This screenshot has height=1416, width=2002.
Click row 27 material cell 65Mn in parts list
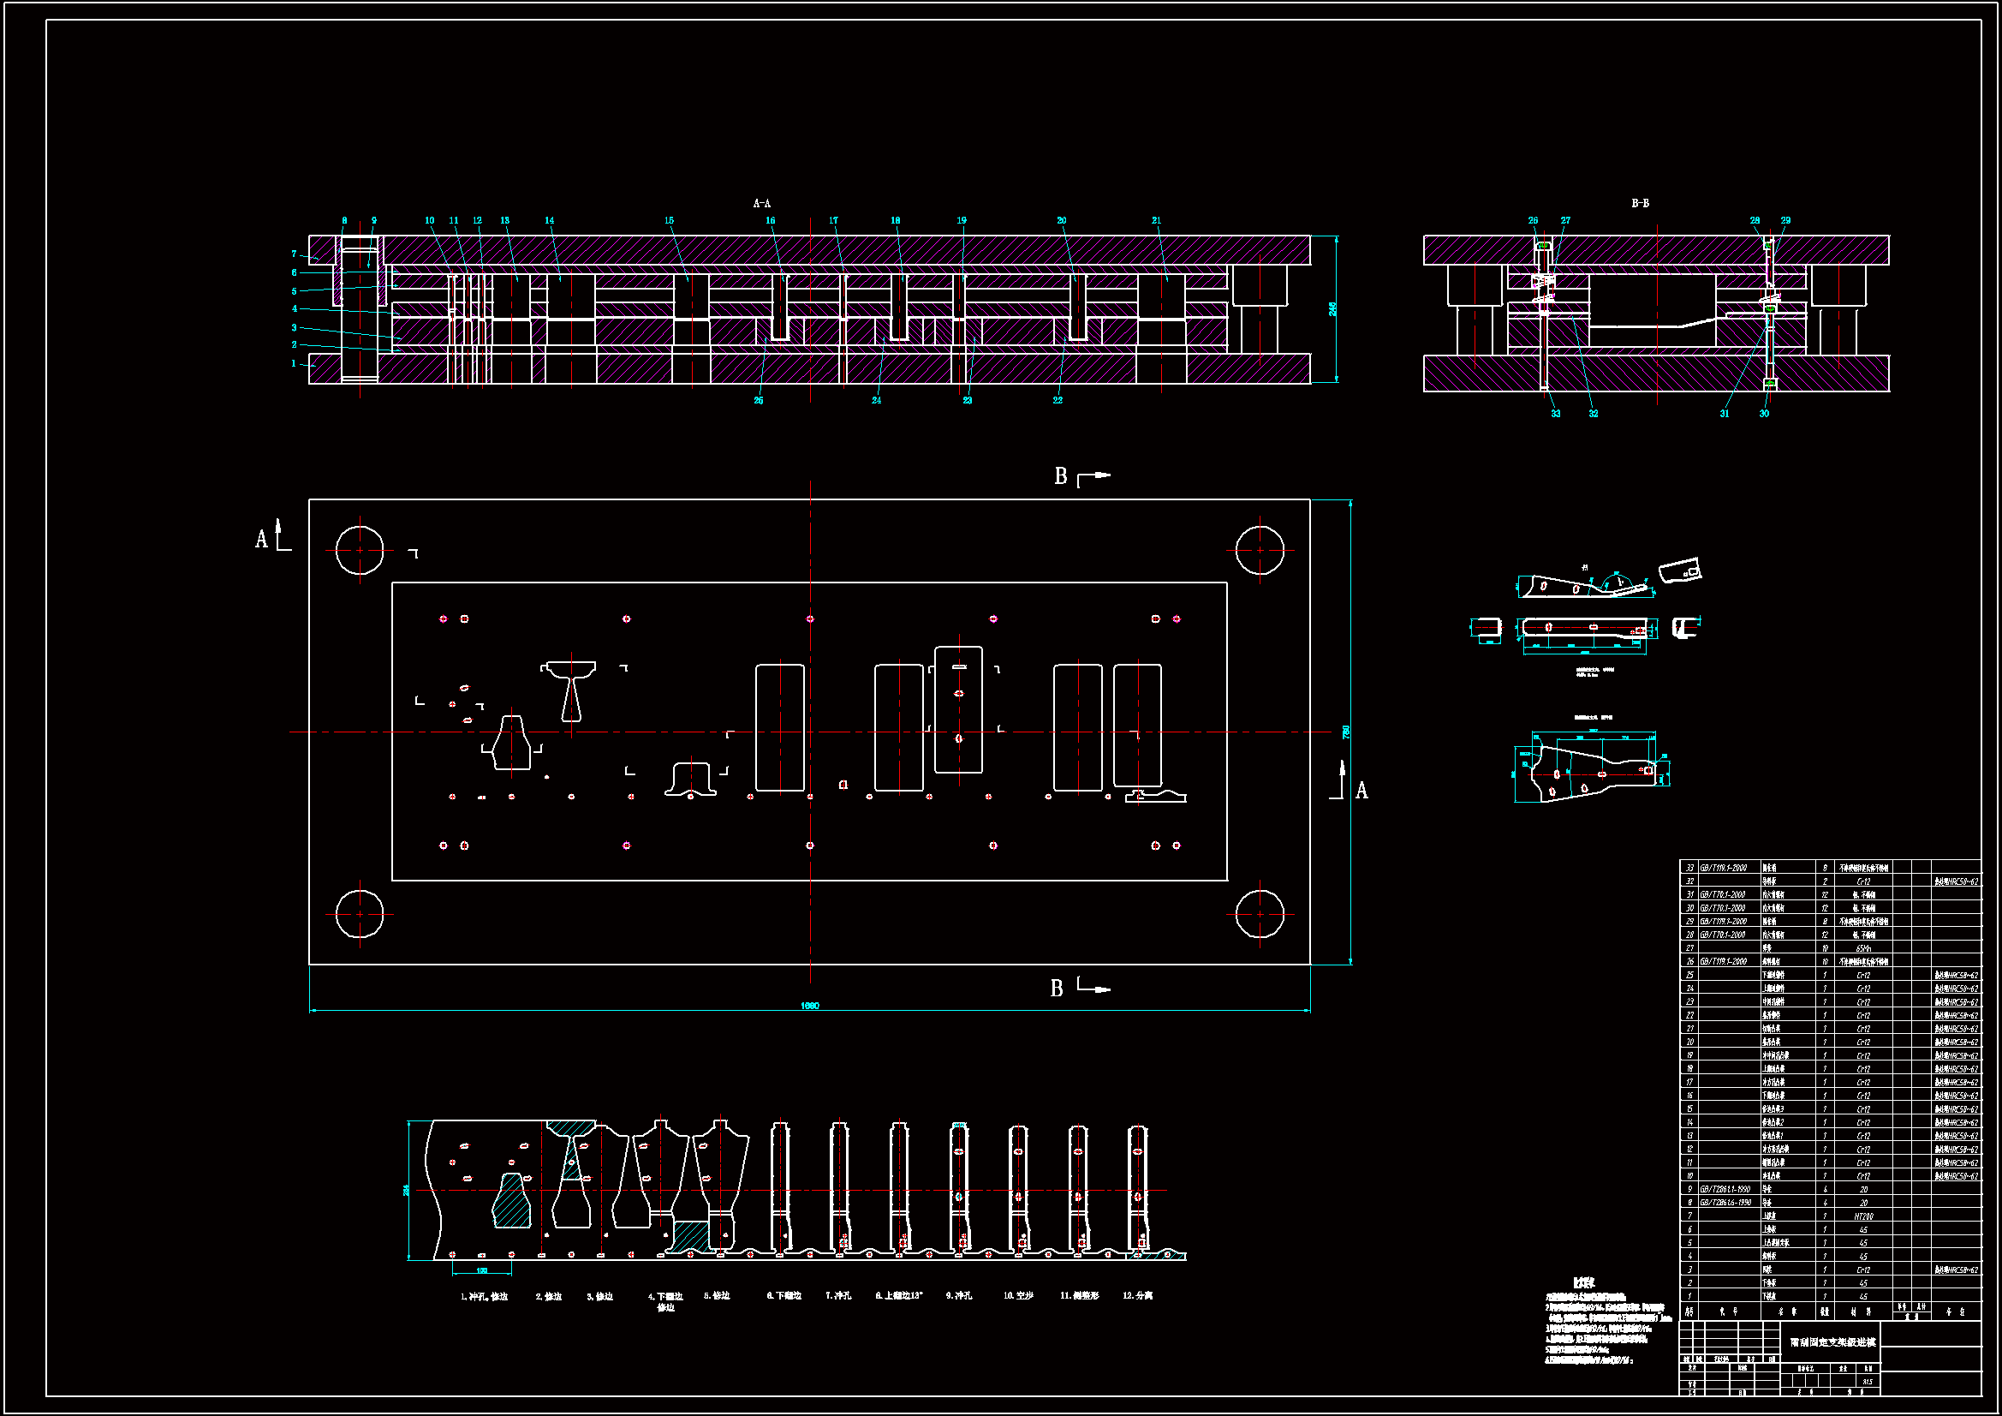coord(1863,948)
